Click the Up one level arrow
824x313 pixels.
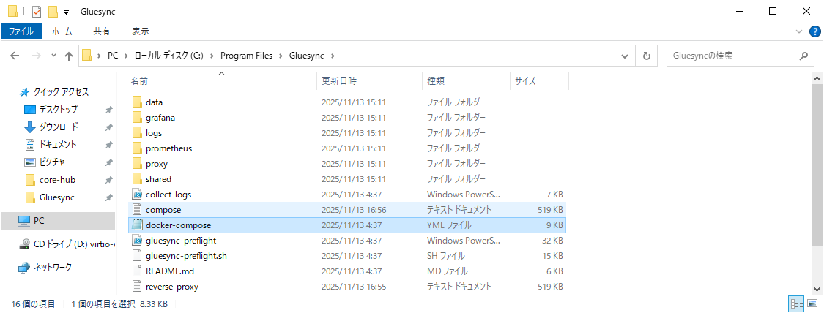(x=69, y=56)
